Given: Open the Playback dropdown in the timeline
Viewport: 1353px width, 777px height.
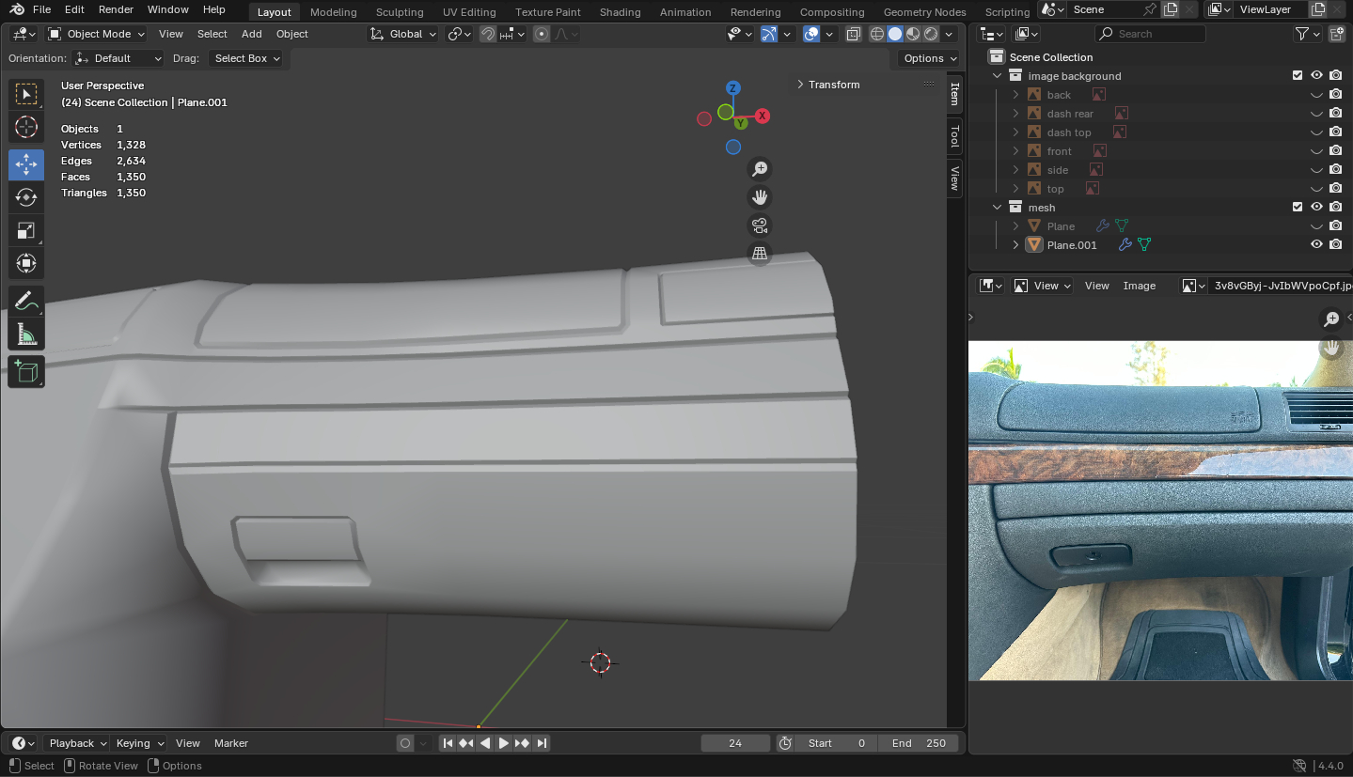Looking at the screenshot, I should click(x=76, y=743).
